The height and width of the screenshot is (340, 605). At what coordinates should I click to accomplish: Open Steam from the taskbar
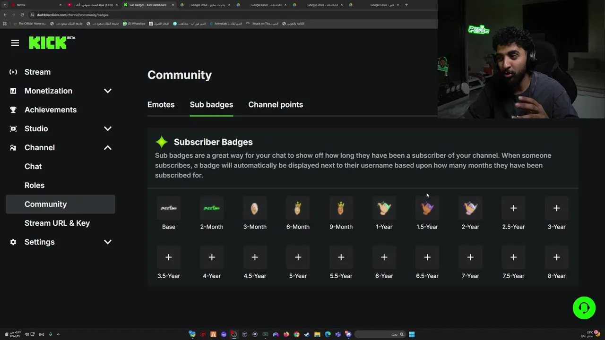click(x=307, y=334)
